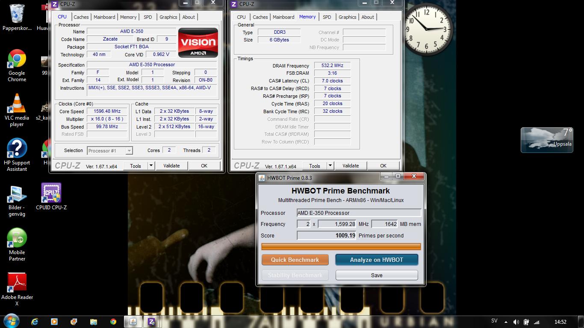Launch VLC media player from desktop
The image size is (584, 328).
(17, 111)
